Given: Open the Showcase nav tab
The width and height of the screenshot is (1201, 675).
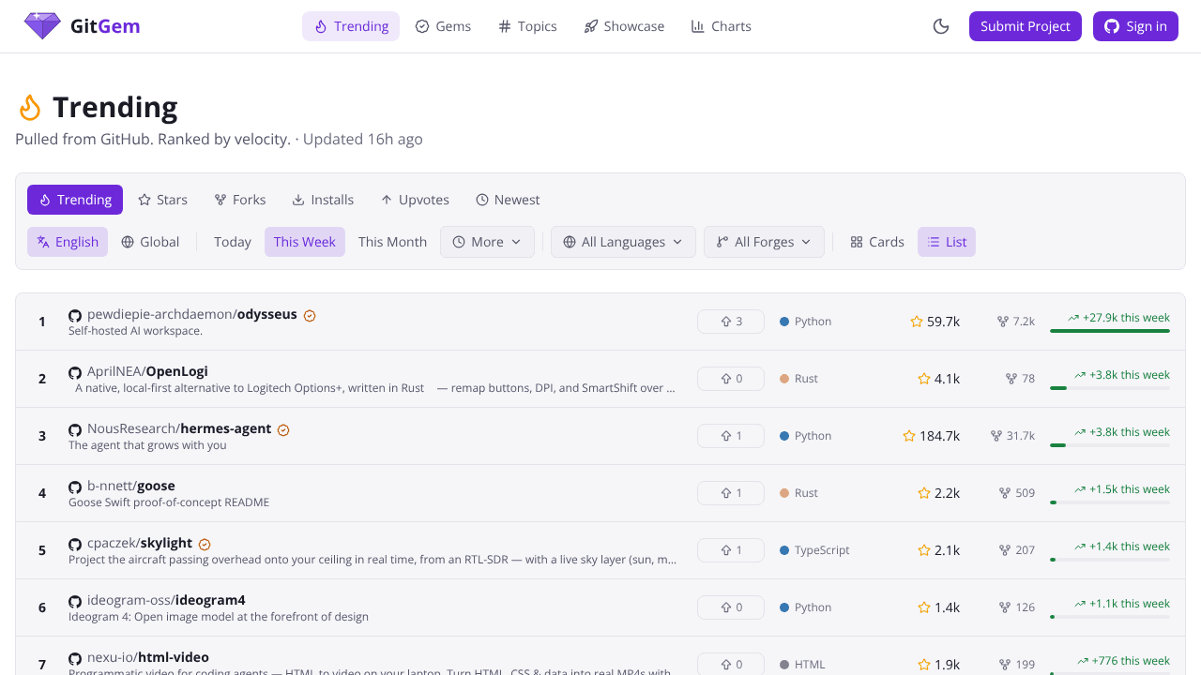Looking at the screenshot, I should pyautogui.click(x=624, y=26).
